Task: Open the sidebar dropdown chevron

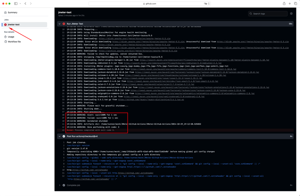Action: pos(20,4)
